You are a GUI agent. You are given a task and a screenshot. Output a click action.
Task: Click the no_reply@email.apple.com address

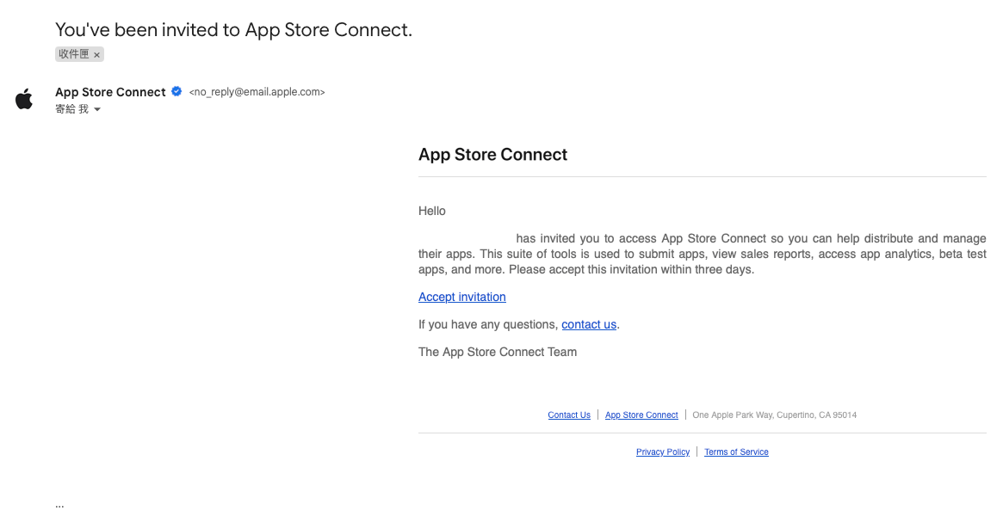[257, 92]
